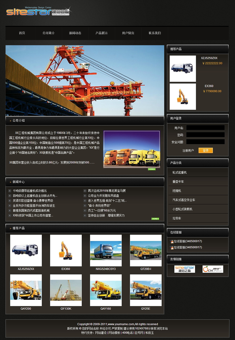The height and width of the screenshot is (340, 235).
Task: Select the 挖掘机 product category
Action: [177, 191]
